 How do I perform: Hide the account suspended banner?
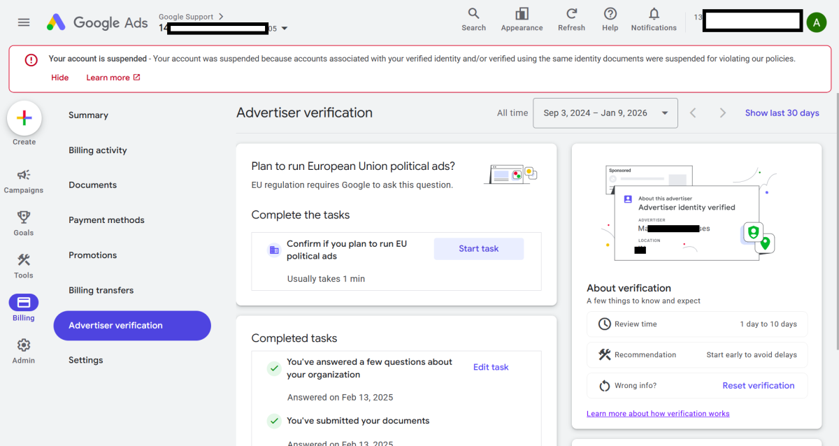tap(59, 78)
